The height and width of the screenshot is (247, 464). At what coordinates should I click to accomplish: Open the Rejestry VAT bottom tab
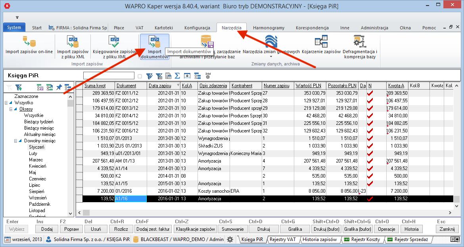coord(282,239)
